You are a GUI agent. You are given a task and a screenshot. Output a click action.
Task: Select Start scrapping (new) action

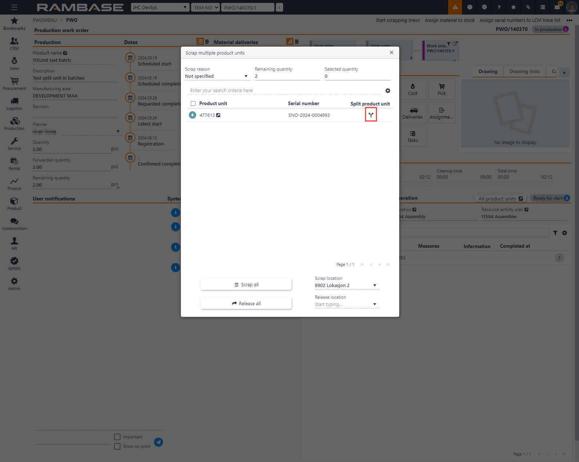[397, 20]
